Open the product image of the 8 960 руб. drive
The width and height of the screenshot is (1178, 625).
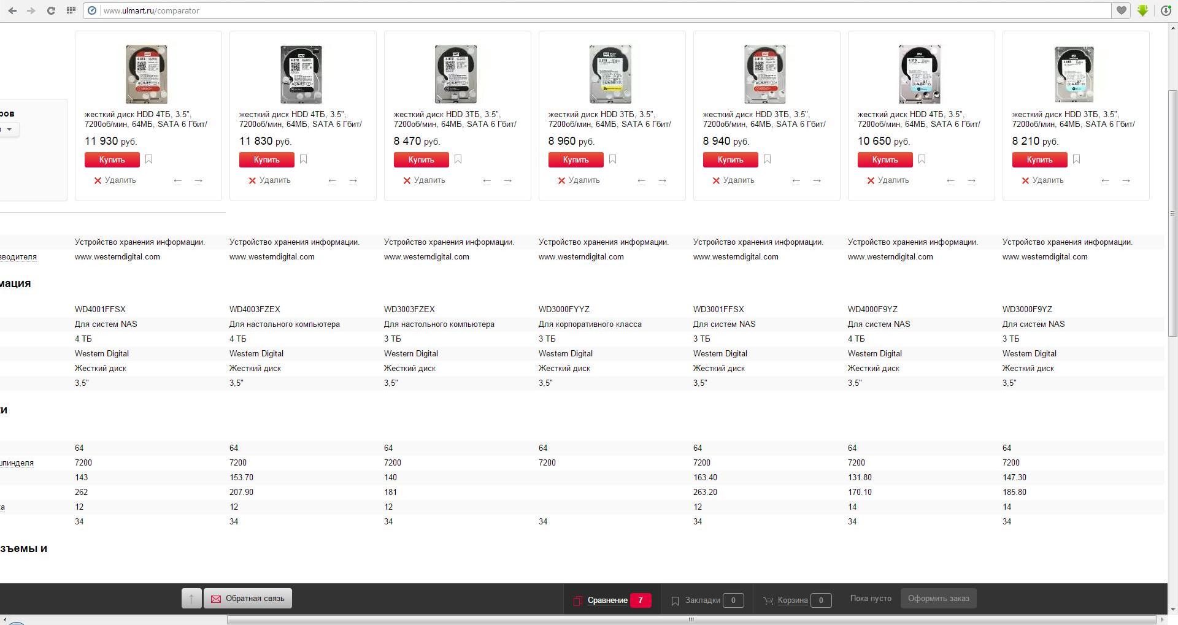coord(610,74)
